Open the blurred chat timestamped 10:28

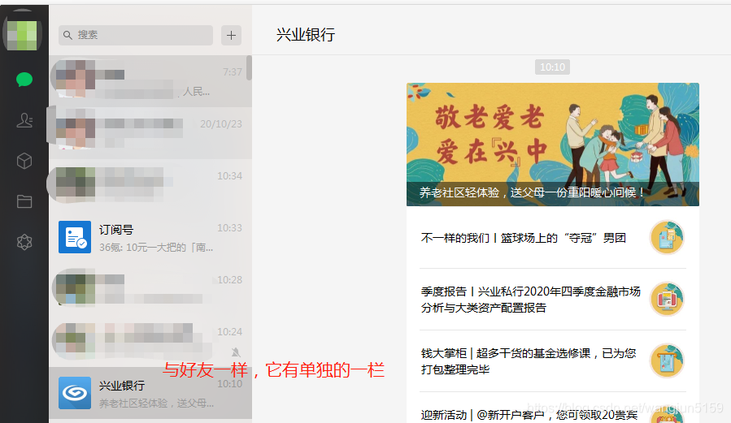pos(150,289)
